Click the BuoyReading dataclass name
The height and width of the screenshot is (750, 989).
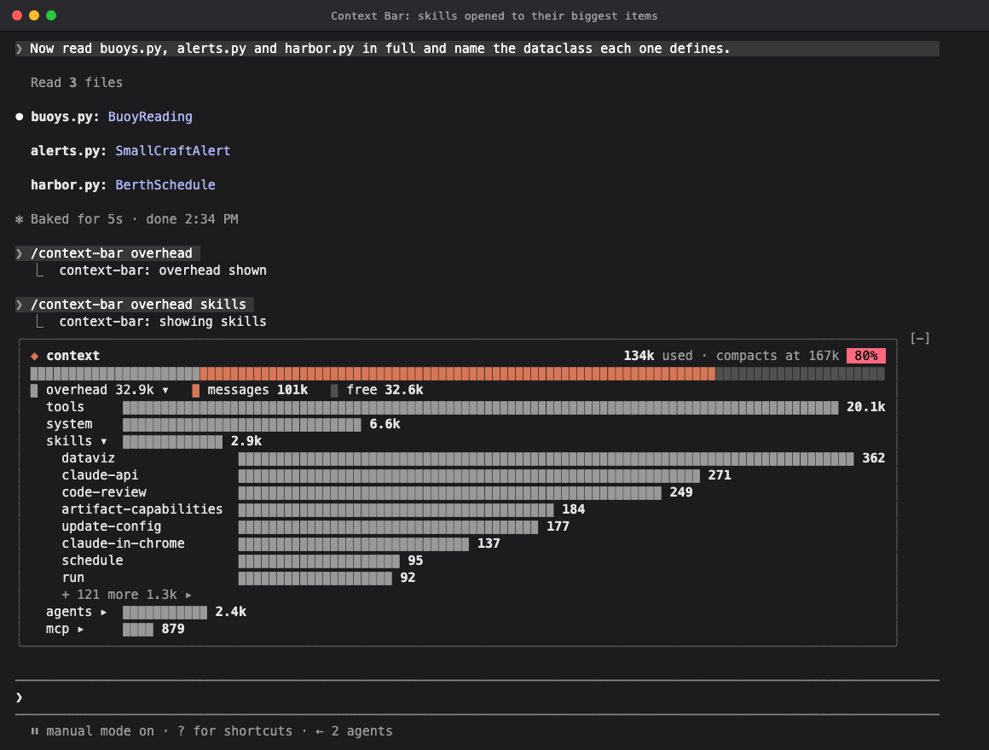point(150,117)
